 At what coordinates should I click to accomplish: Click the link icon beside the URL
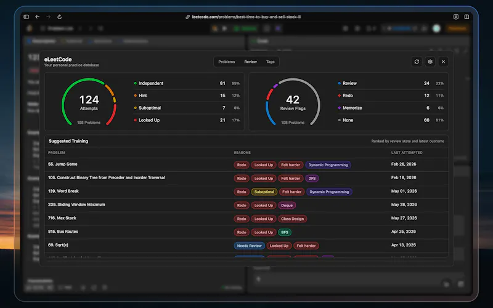pos(188,17)
